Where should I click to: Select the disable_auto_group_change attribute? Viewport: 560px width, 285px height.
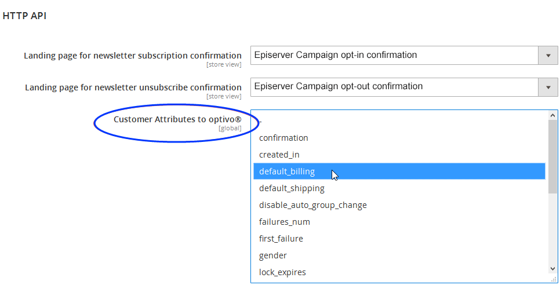[x=312, y=205]
